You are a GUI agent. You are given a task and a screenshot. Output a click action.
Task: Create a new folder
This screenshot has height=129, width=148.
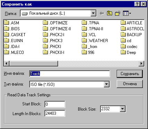(x=118, y=13)
